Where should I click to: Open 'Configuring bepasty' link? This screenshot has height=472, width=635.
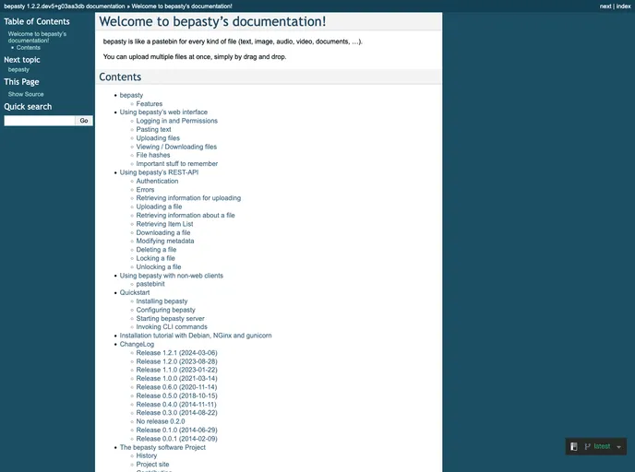[x=165, y=310]
